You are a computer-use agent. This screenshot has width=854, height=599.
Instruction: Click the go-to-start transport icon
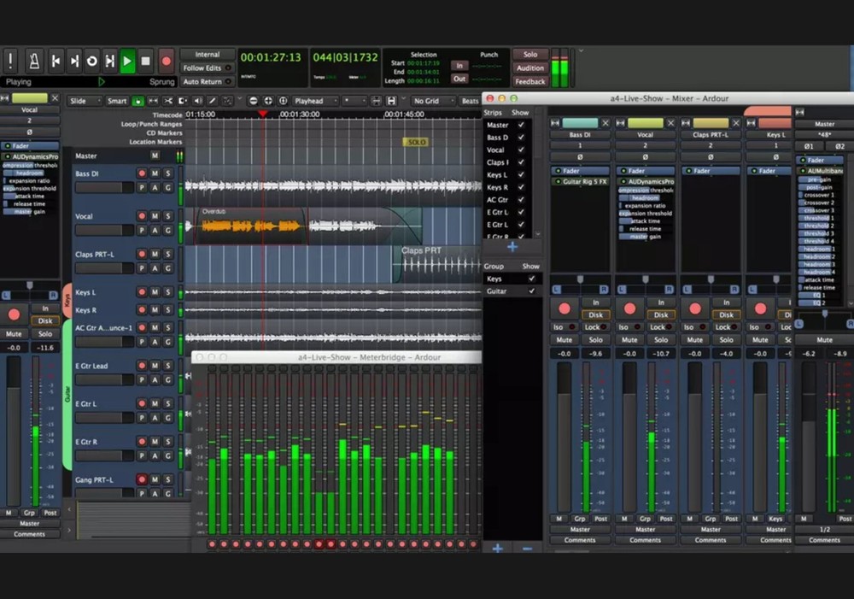pyautogui.click(x=56, y=61)
